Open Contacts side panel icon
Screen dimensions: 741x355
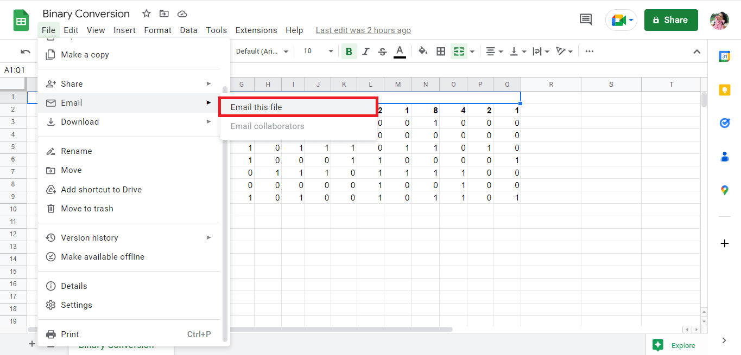point(724,157)
